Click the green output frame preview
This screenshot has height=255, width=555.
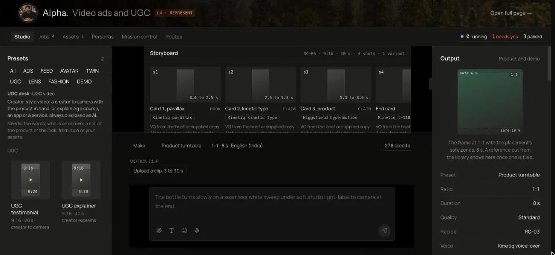coord(490,102)
